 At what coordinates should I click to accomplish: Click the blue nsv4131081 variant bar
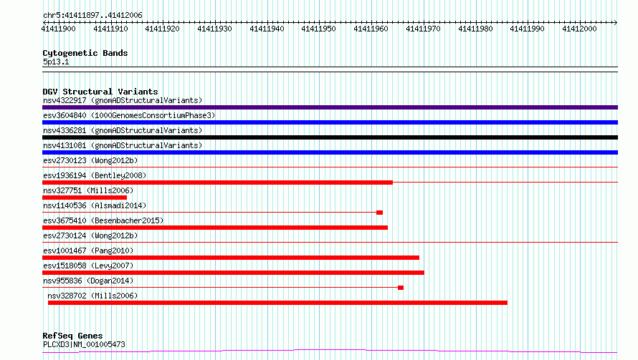[x=330, y=152]
